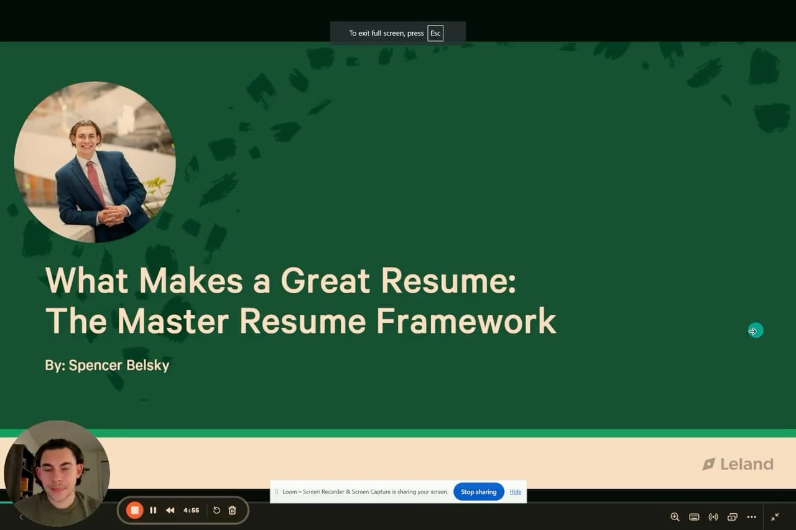
Task: Advance to the next slide using the arrow
Action: click(x=754, y=331)
